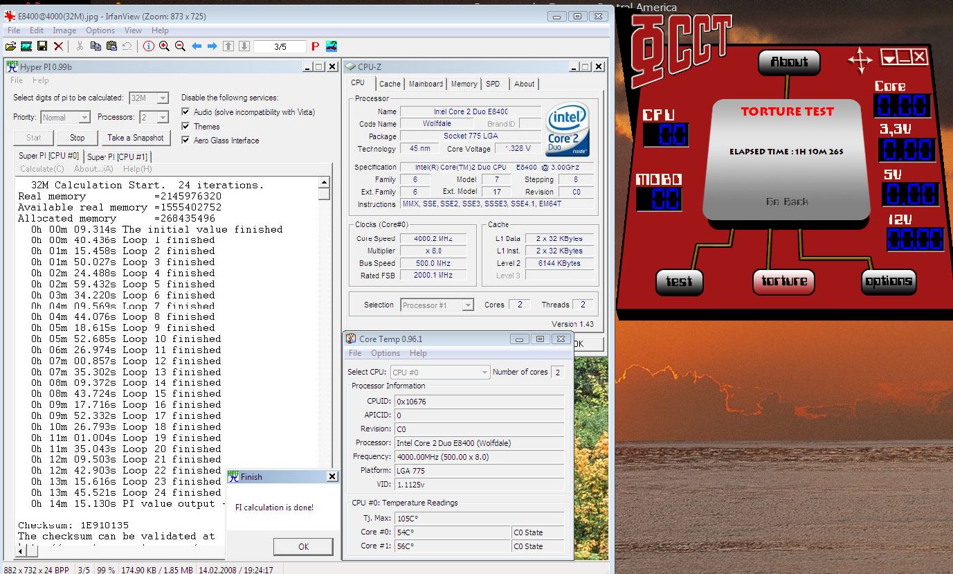Go to previous image with left arrow
This screenshot has width=953, height=574.
pos(197,46)
